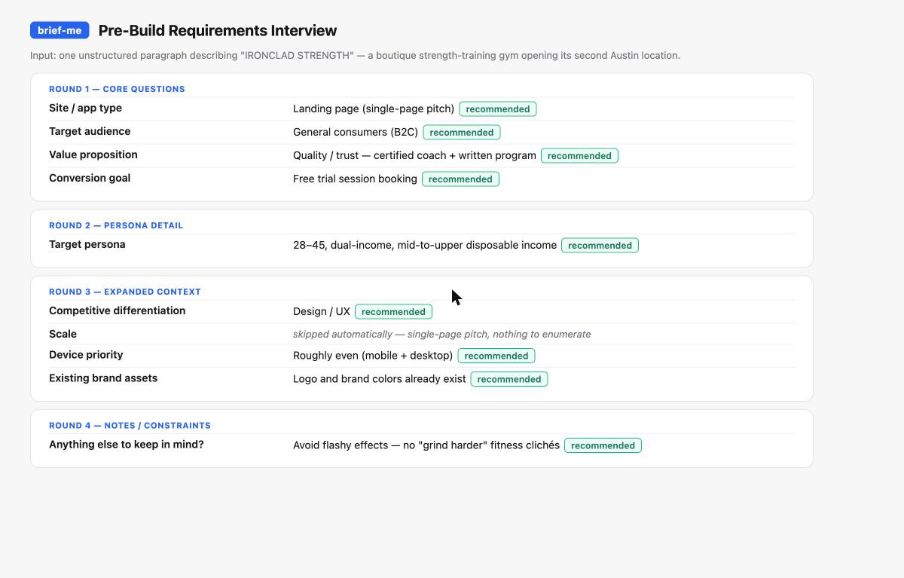904x578 pixels.
Task: Click the Value proposition label
Action: 93,154
